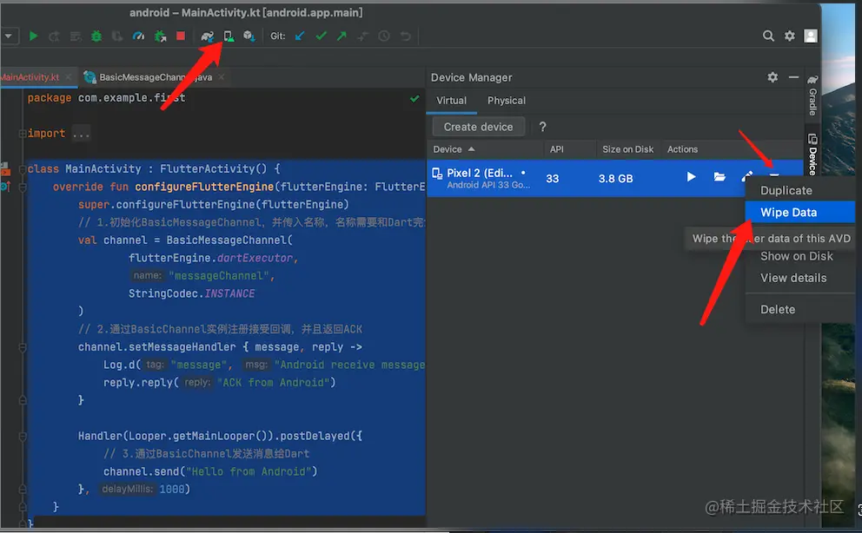Click the Git Update Project blue arrow
The width and height of the screenshot is (862, 533).
pyautogui.click(x=300, y=36)
